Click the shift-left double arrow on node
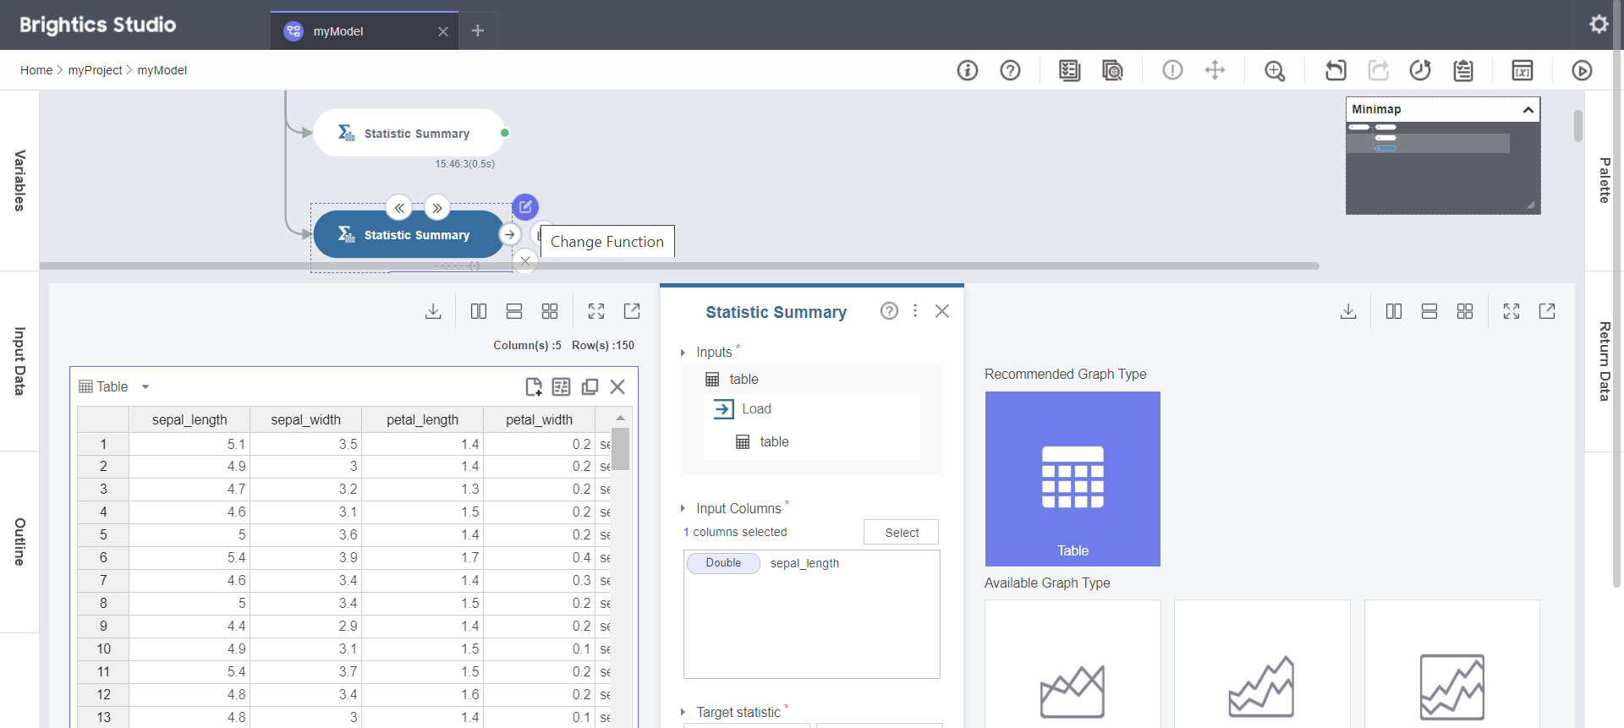The width and height of the screenshot is (1624, 728). [x=398, y=208]
